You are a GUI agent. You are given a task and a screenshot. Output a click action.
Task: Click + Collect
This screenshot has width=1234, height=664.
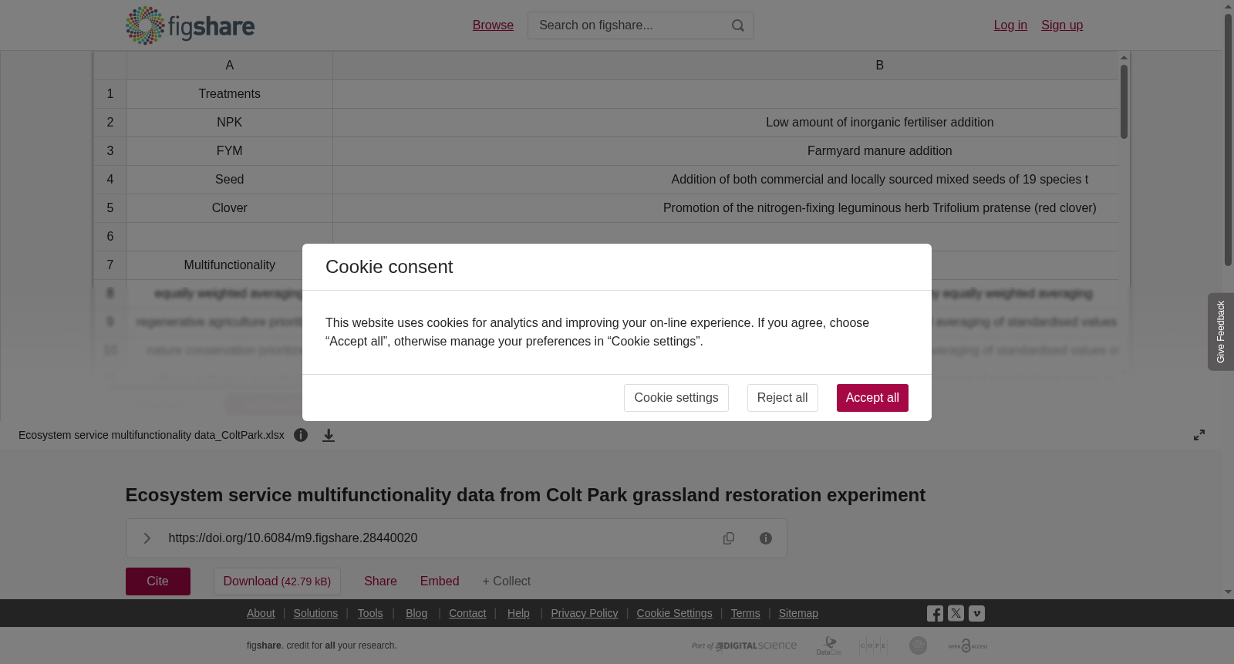point(506,581)
